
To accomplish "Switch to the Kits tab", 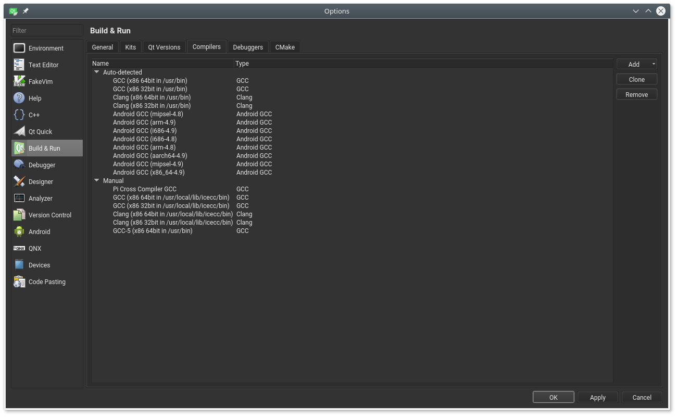I will tap(131, 47).
